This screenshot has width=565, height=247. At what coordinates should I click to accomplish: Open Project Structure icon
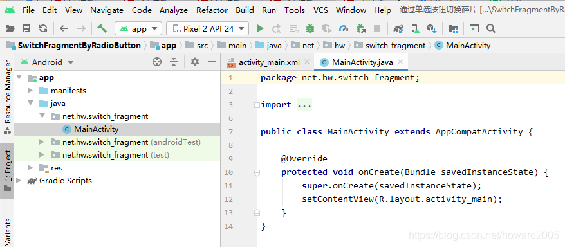click(x=453, y=28)
